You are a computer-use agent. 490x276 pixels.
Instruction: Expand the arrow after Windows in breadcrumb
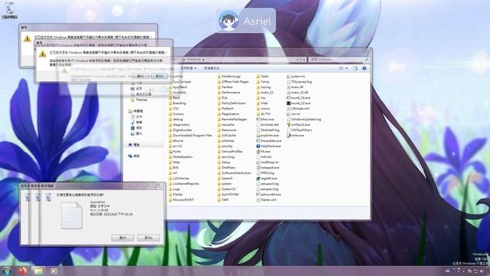(203, 60)
